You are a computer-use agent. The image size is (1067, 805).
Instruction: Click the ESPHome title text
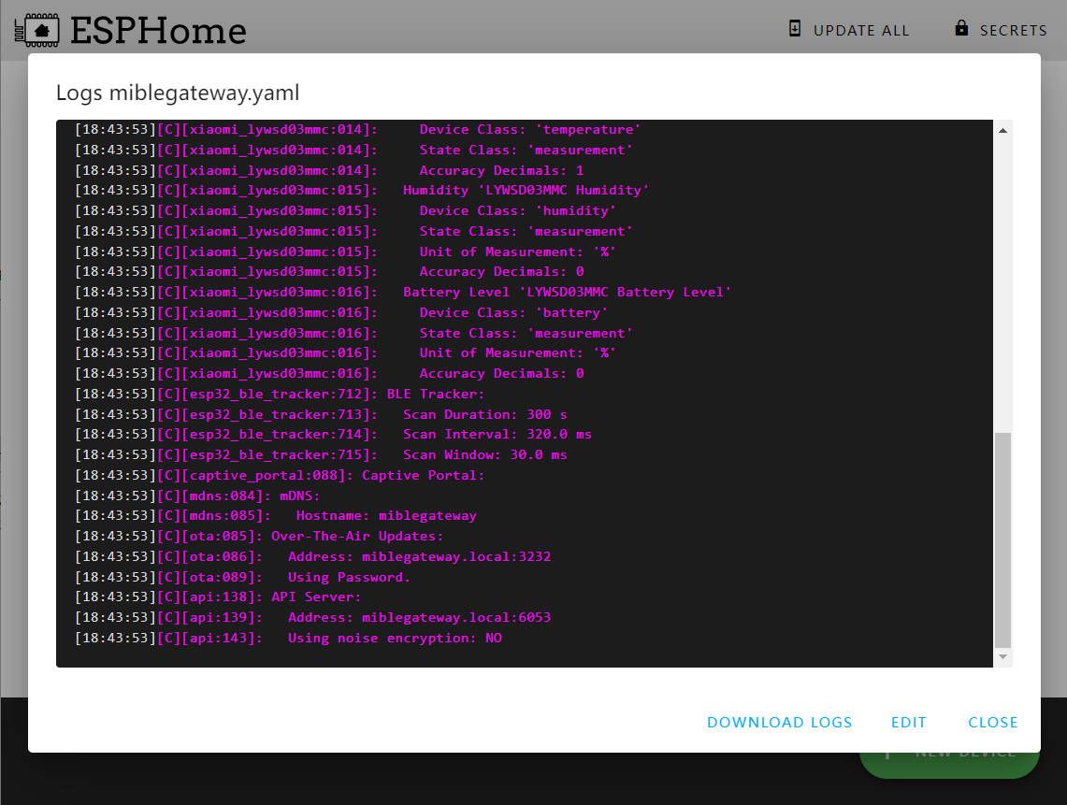[x=159, y=31]
